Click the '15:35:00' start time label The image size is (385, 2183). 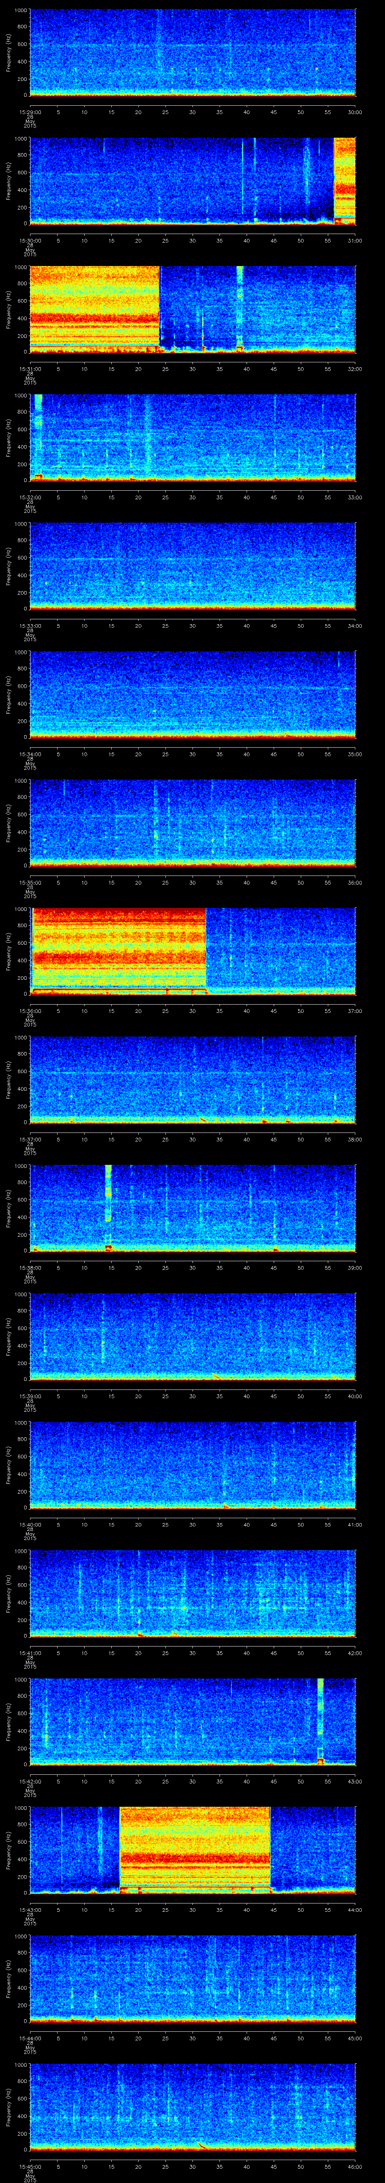point(30,882)
